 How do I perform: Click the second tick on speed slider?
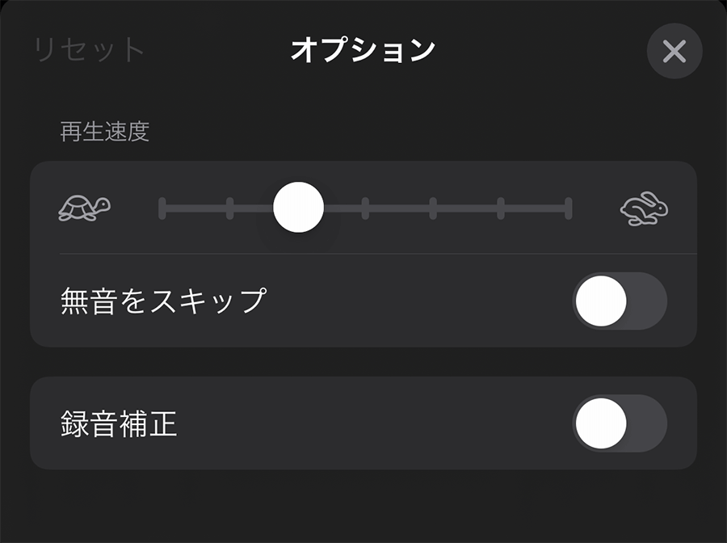(230, 208)
